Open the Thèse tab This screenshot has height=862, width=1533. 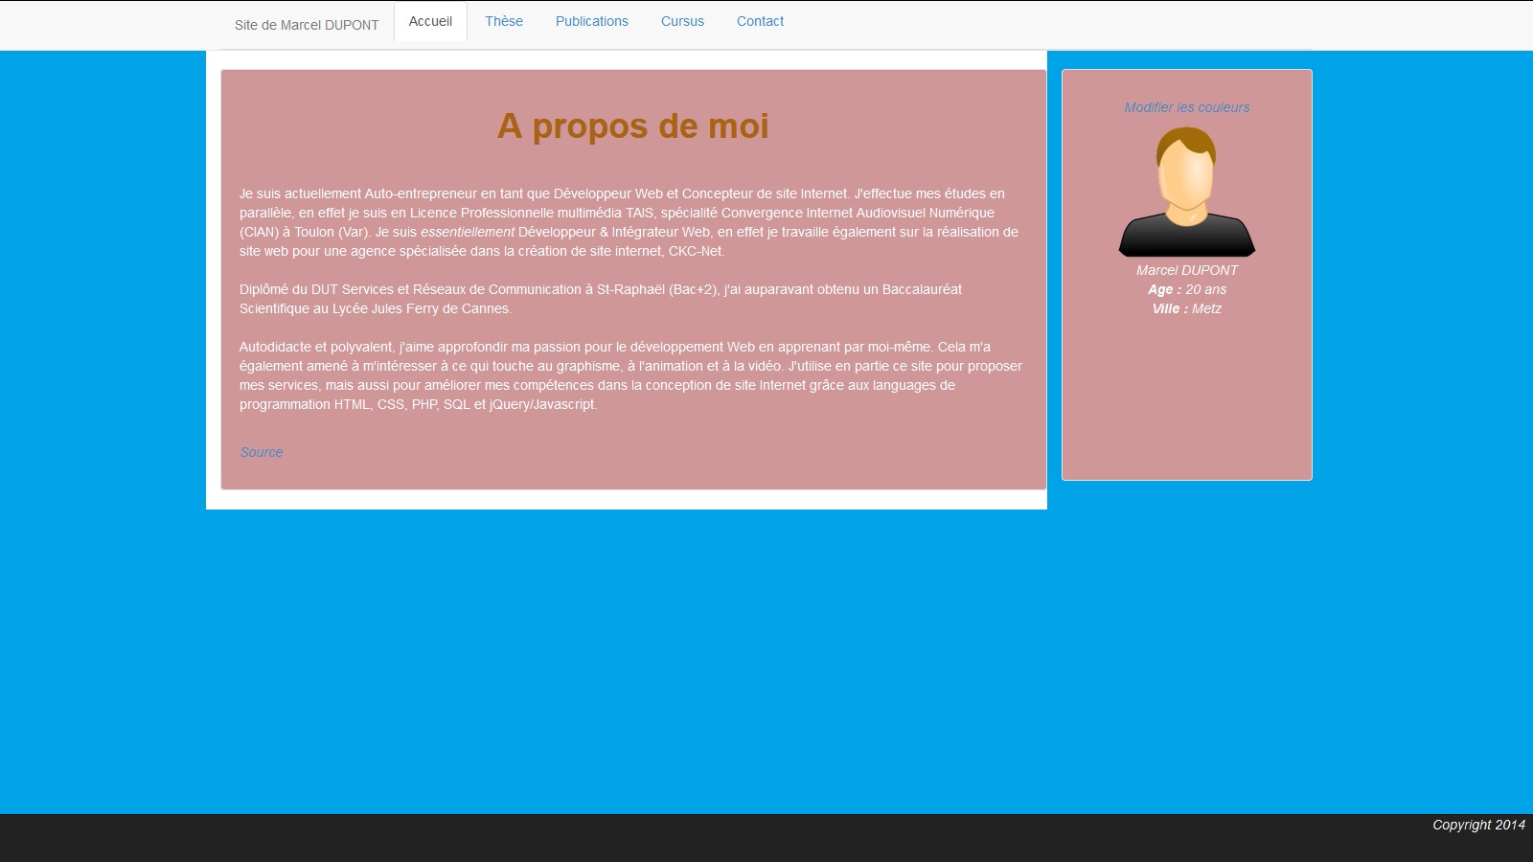click(504, 21)
